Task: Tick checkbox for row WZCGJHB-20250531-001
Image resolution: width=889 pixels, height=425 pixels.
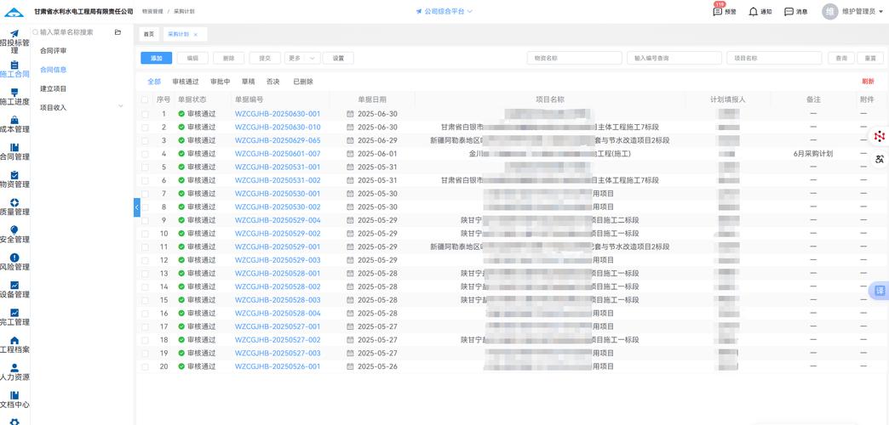Action: pos(145,167)
